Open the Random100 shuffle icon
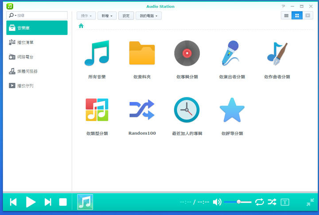The image size is (319, 215). (x=142, y=110)
